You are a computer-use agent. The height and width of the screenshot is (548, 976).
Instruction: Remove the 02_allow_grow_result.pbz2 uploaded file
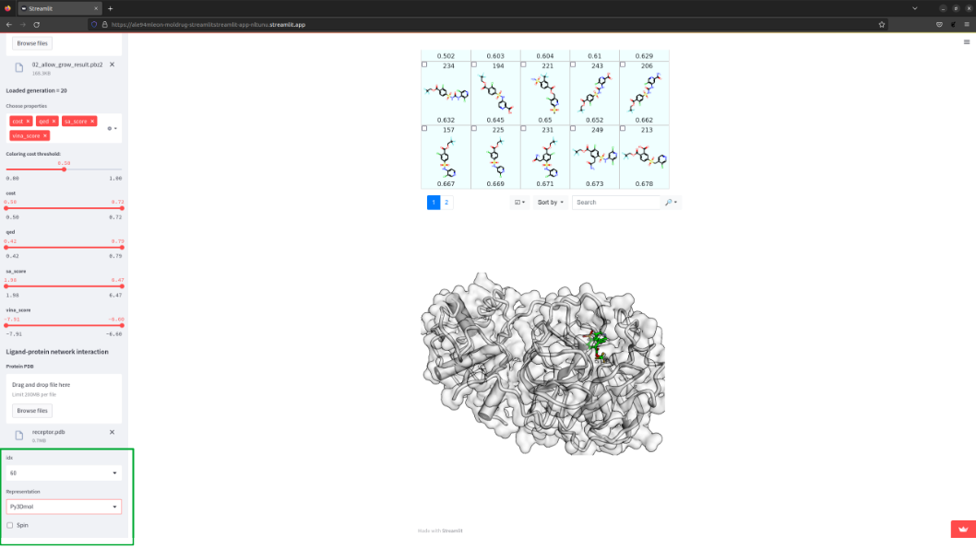point(112,64)
